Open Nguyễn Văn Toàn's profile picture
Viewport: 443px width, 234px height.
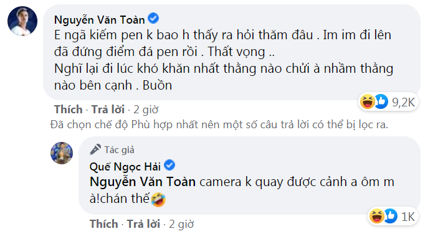click(x=22, y=21)
